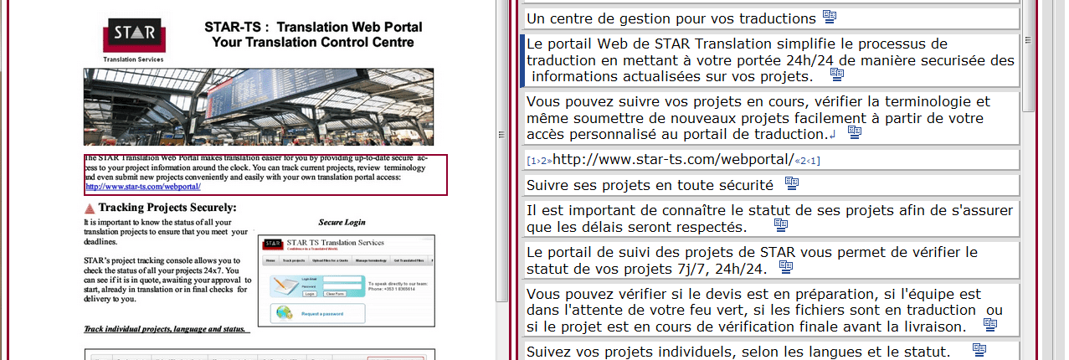Click the 'Tracking Projects Securely:' heading in preview

click(167, 208)
